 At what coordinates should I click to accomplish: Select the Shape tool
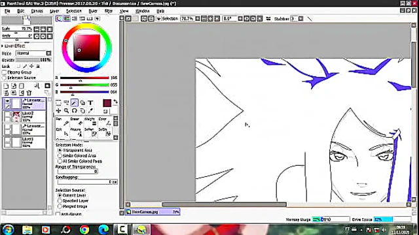82,103
